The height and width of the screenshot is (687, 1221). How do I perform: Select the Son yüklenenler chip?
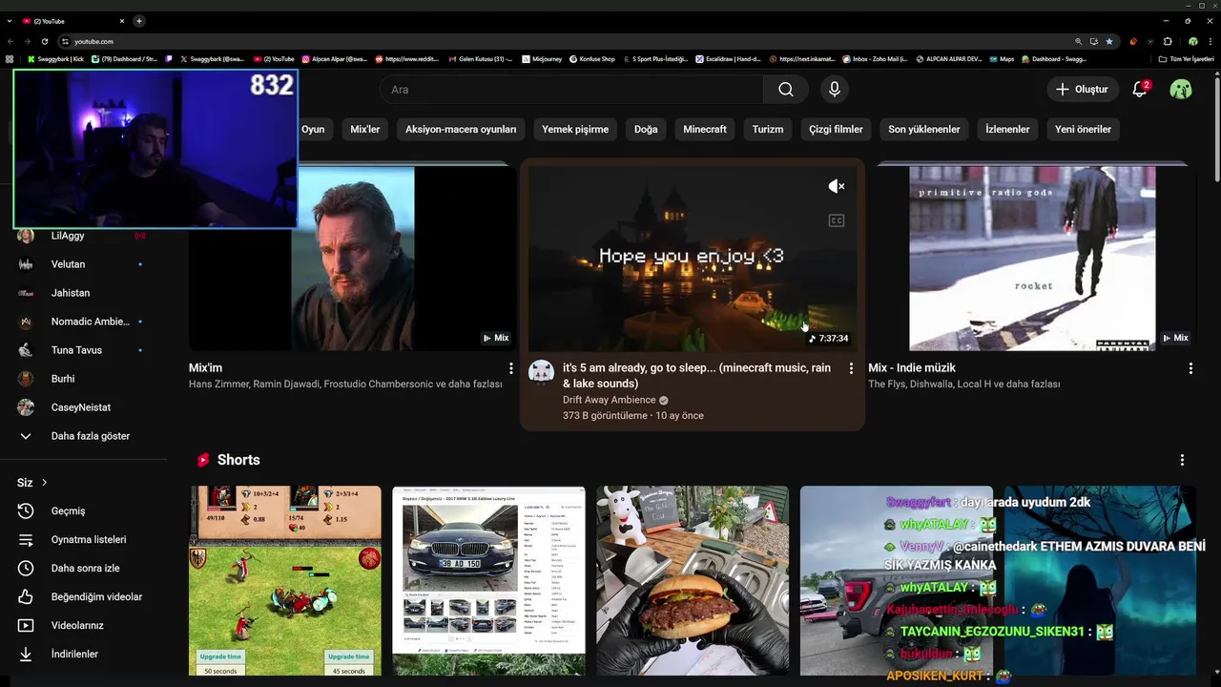coord(924,129)
